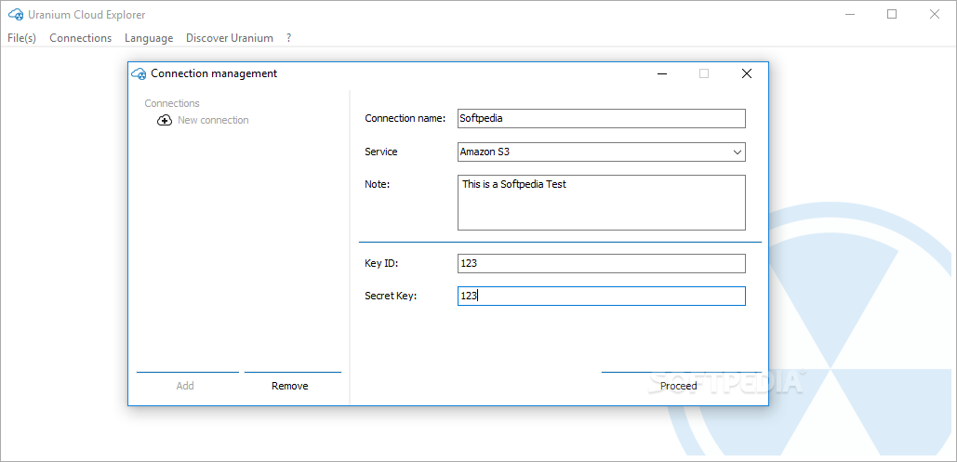Focus the Key ID field
The height and width of the screenshot is (462, 957).
click(601, 264)
